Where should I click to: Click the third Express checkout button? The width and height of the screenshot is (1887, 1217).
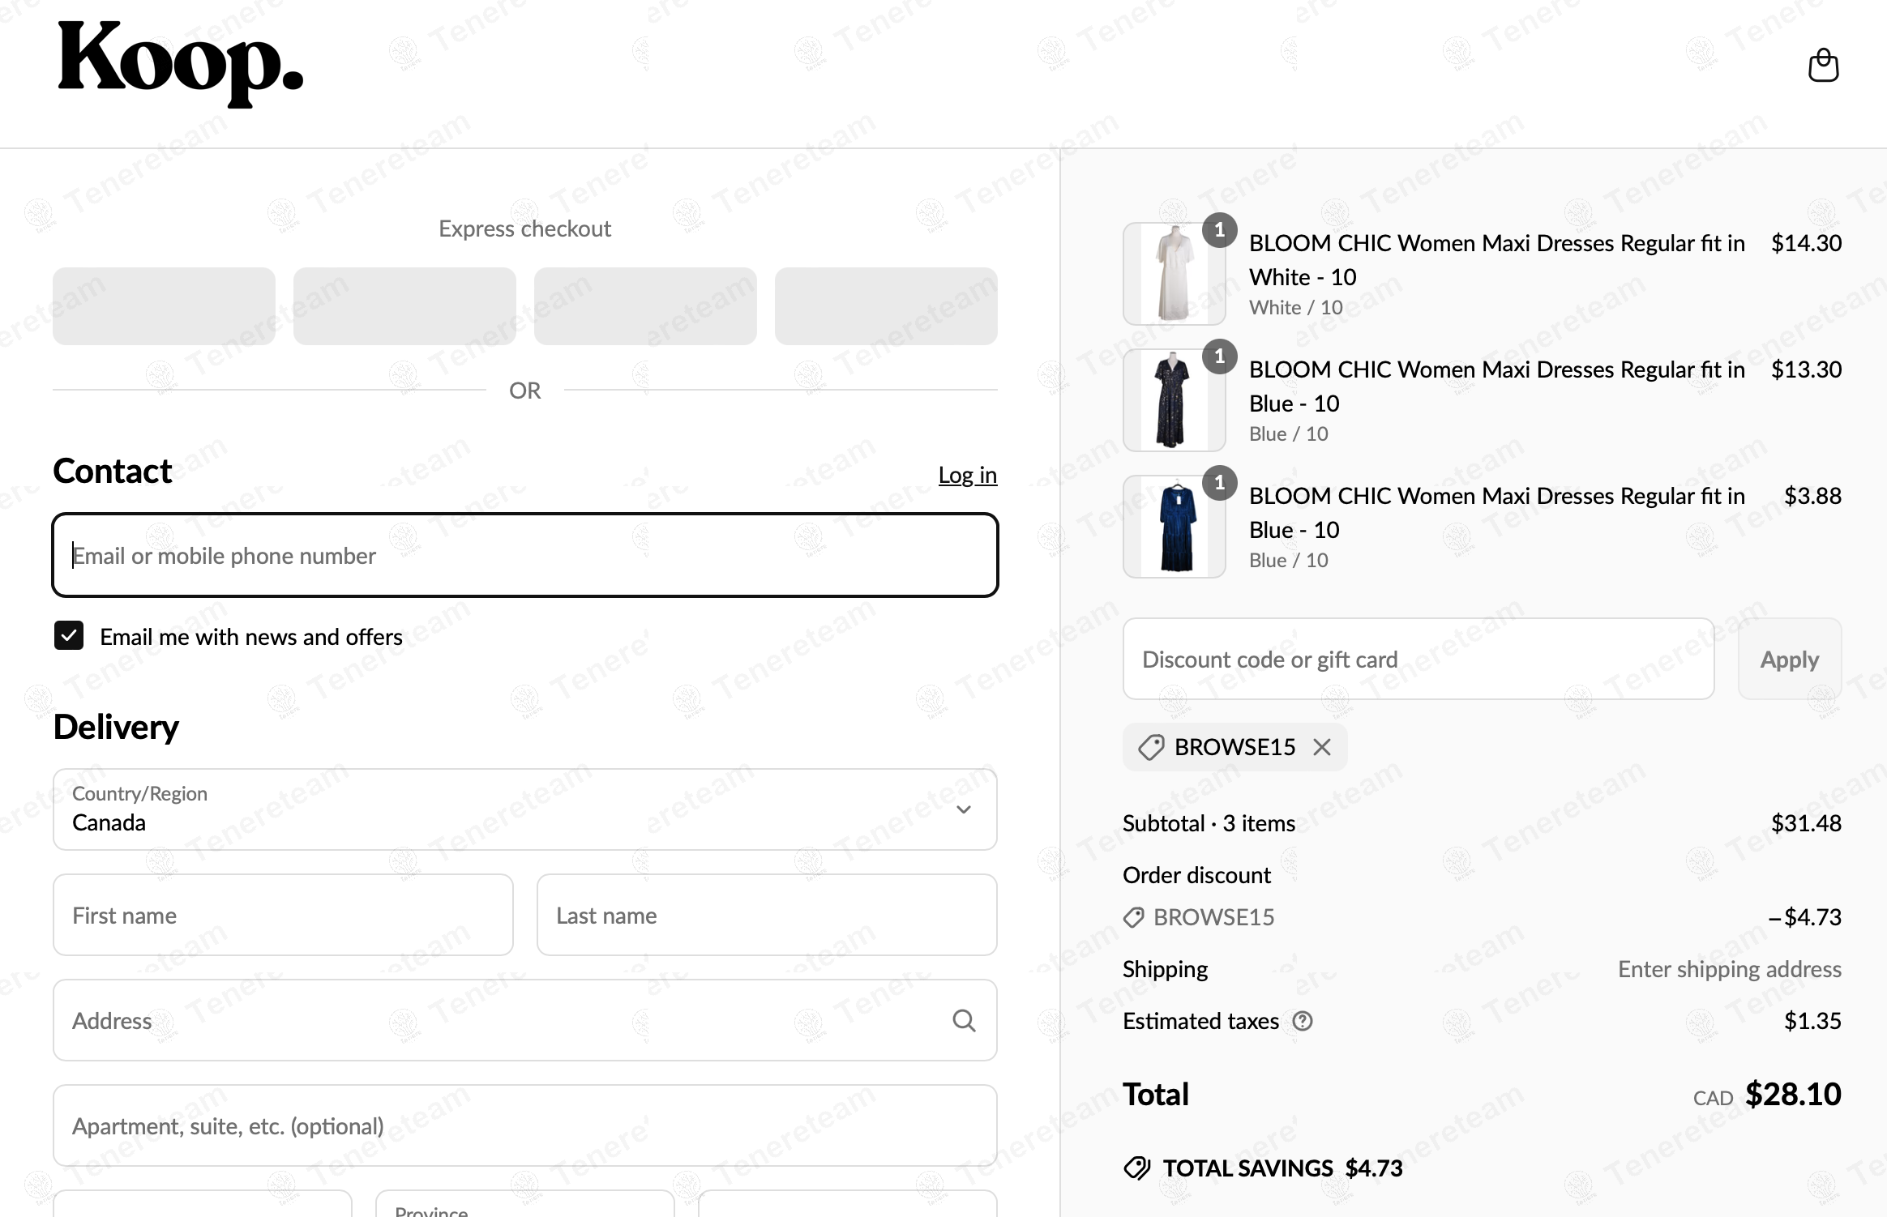[645, 306]
